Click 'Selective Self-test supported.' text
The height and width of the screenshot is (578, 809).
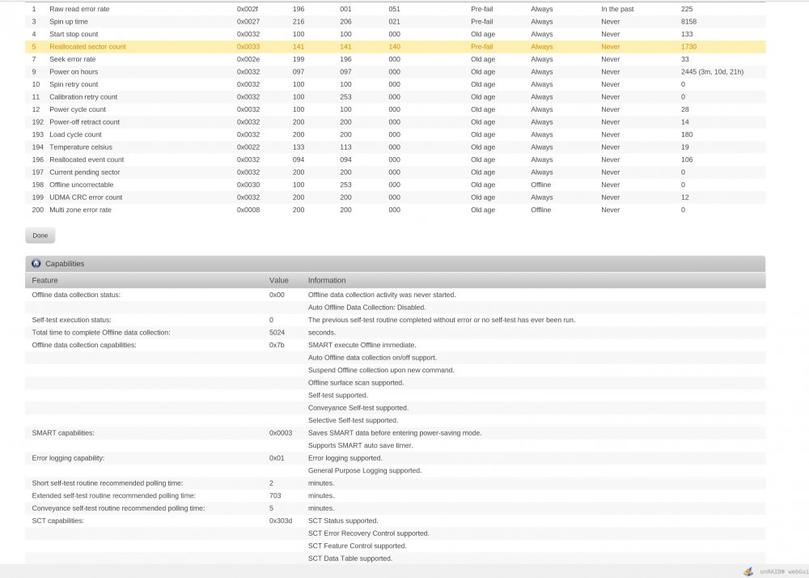pyautogui.click(x=353, y=421)
